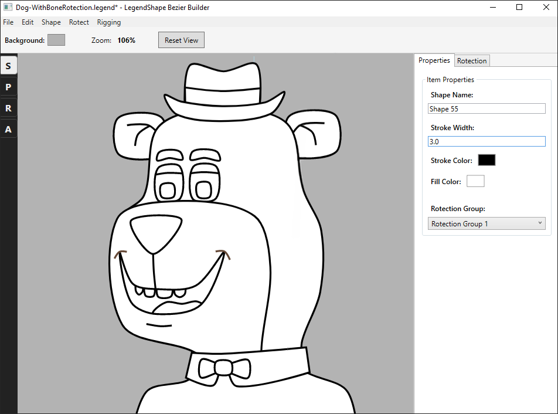Expand the Rotection Group dropdown
Screen dimensions: 558x414
486,223
